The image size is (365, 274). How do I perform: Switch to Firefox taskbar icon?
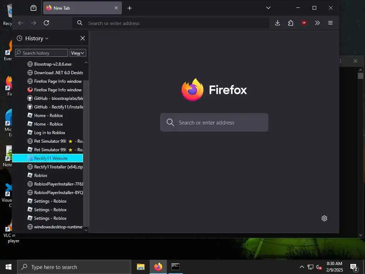pyautogui.click(x=158, y=267)
